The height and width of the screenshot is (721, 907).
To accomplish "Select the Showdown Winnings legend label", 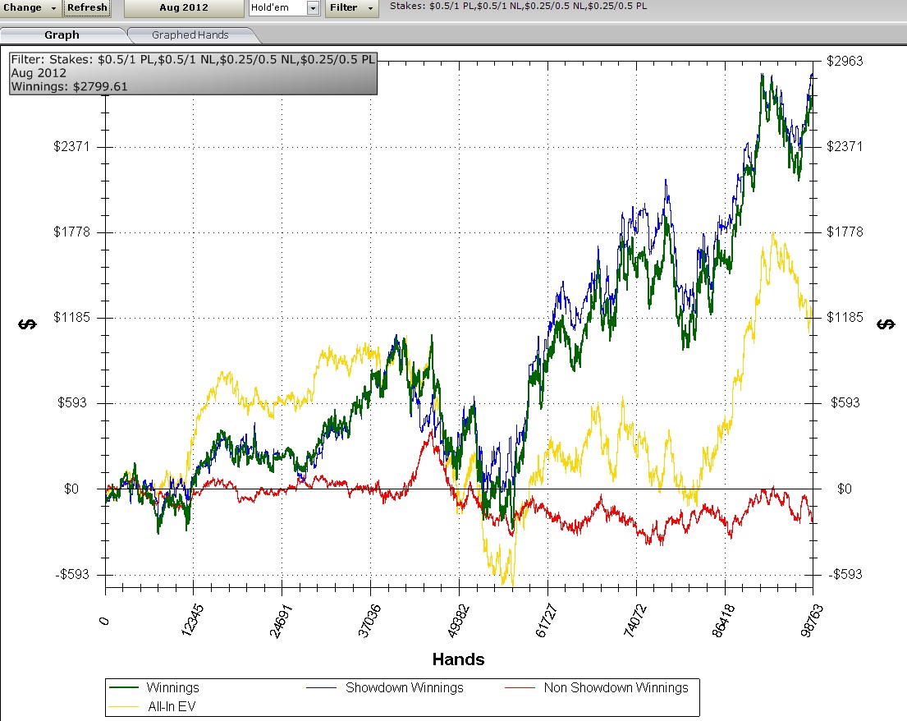I will tap(404, 688).
